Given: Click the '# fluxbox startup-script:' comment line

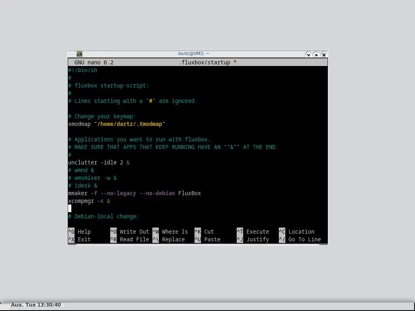Looking at the screenshot, I should [x=109, y=85].
